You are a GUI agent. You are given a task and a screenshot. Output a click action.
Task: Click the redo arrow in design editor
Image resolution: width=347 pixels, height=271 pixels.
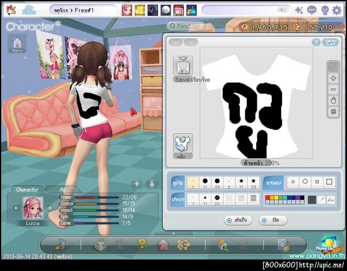coord(190,42)
